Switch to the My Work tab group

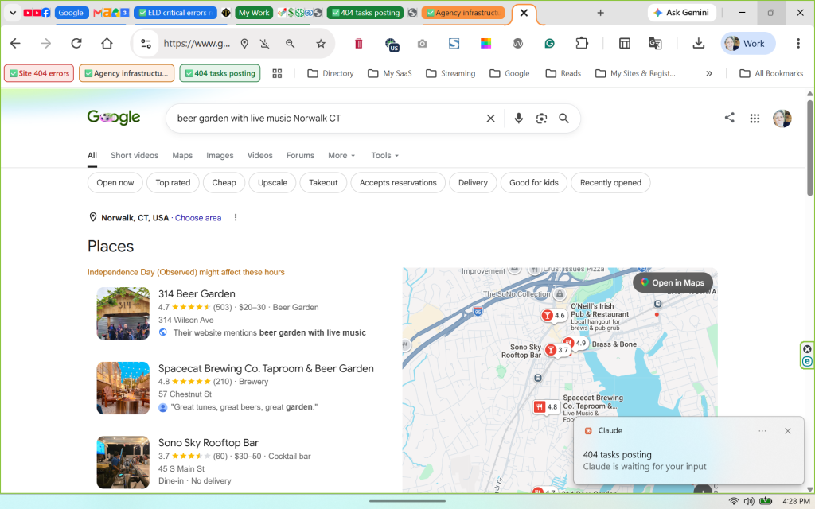(254, 13)
